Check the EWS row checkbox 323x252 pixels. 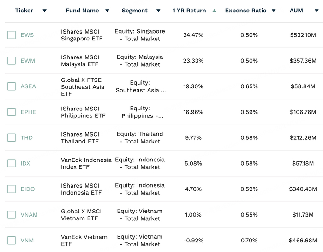[12, 35]
